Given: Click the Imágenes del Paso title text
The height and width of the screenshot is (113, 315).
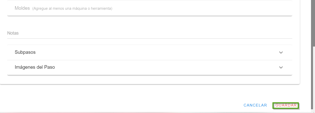Looking at the screenshot, I should 35,67.
